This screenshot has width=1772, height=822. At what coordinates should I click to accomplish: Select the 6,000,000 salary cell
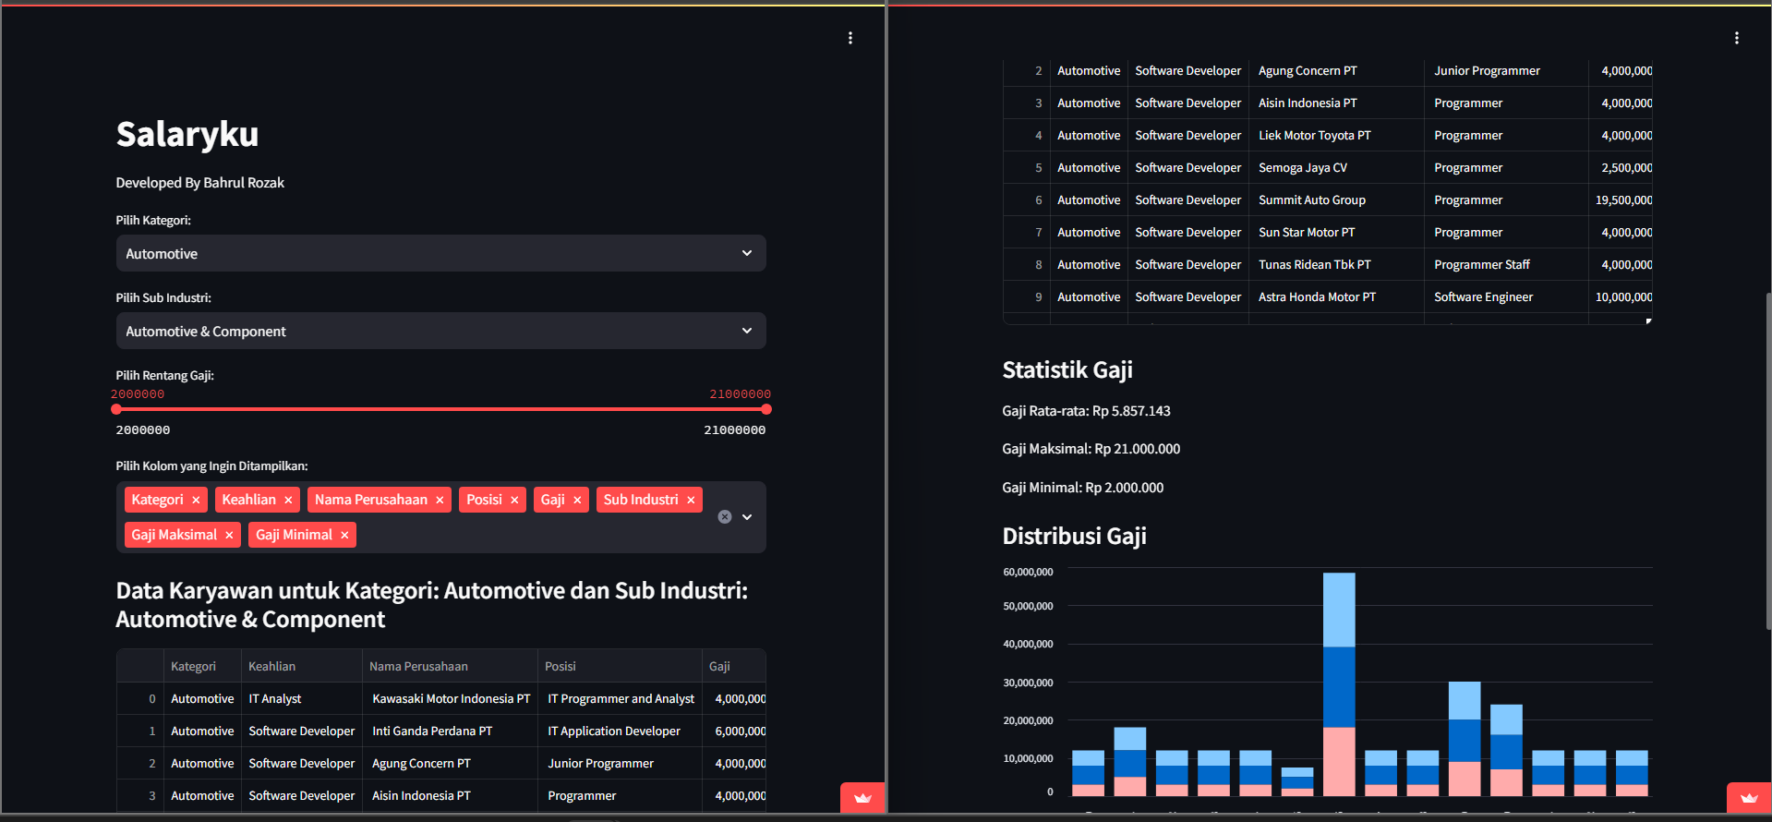[x=734, y=731]
